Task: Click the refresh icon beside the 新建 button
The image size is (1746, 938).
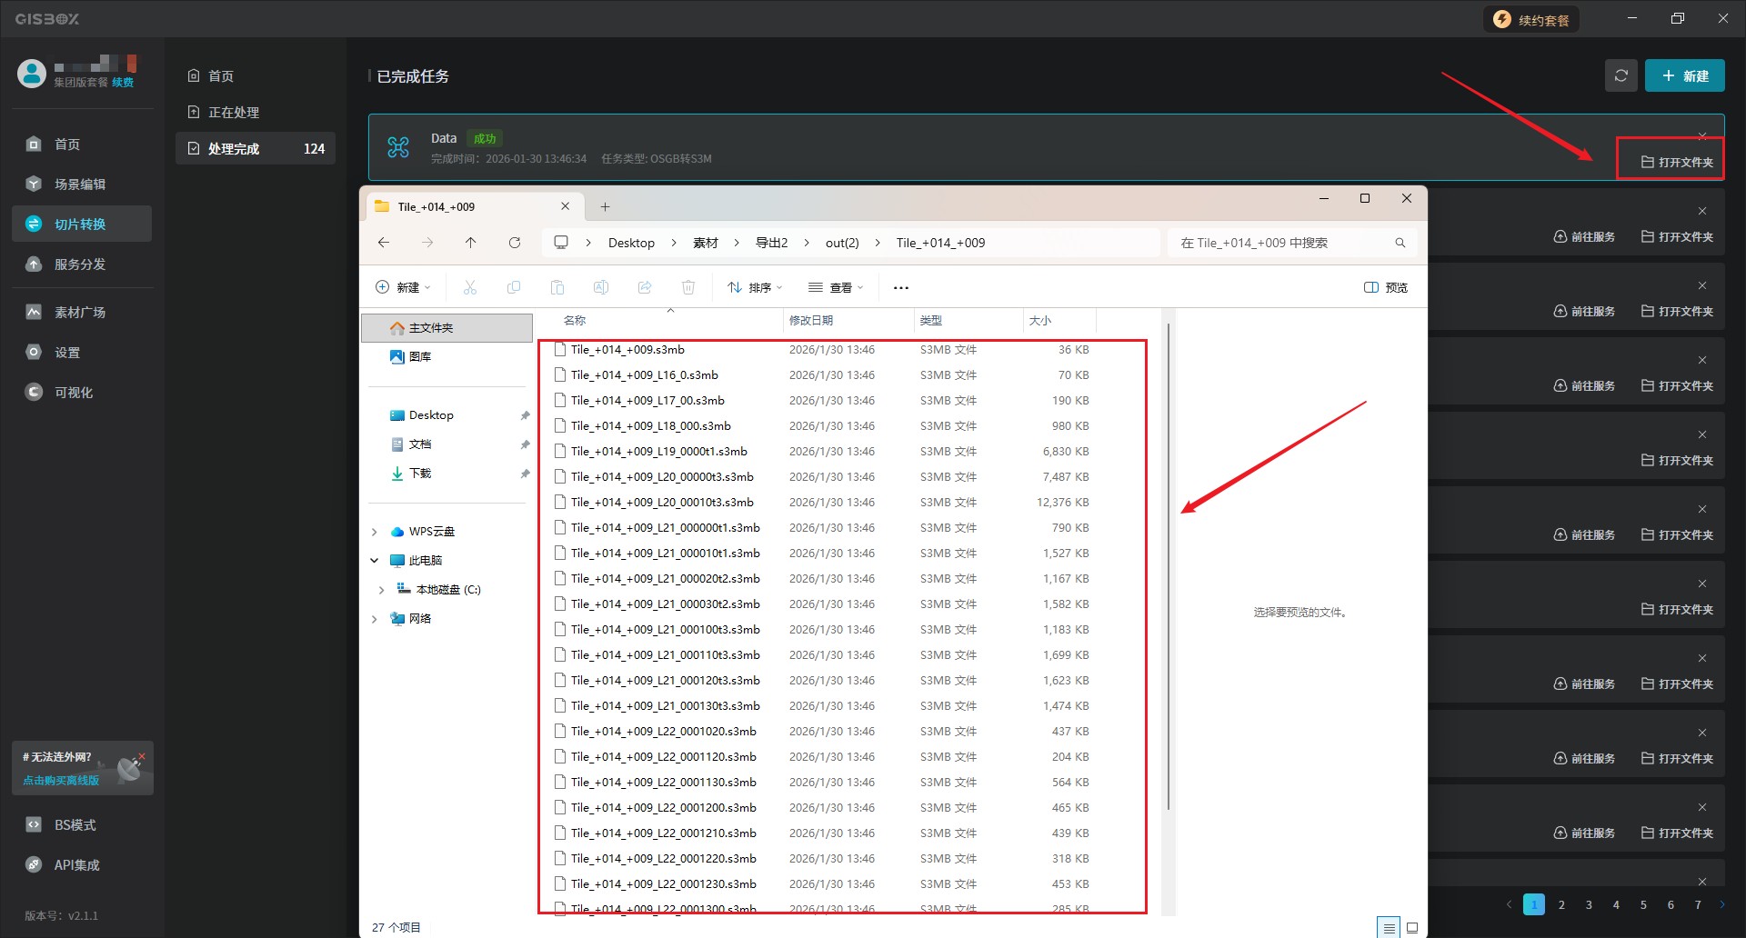Action: point(1621,76)
